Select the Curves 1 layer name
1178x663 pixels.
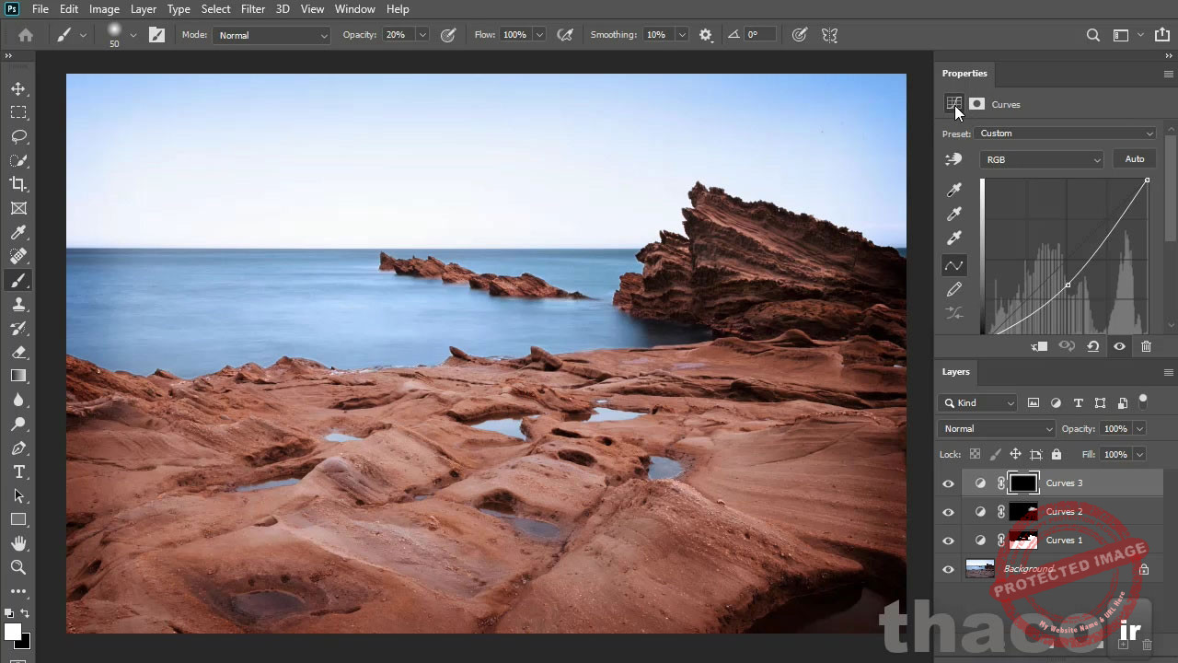click(1064, 541)
